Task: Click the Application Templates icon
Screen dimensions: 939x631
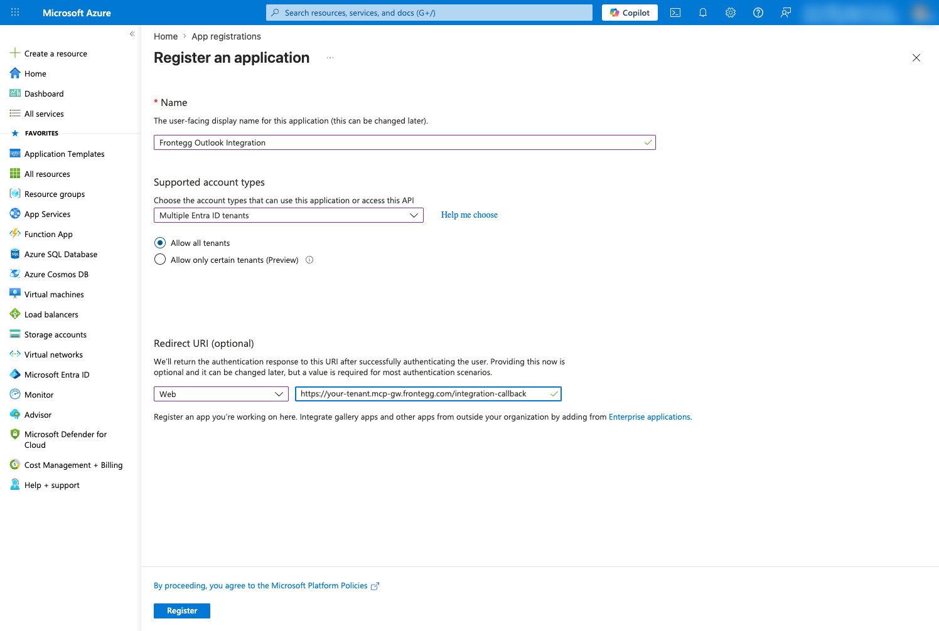Action: point(15,154)
